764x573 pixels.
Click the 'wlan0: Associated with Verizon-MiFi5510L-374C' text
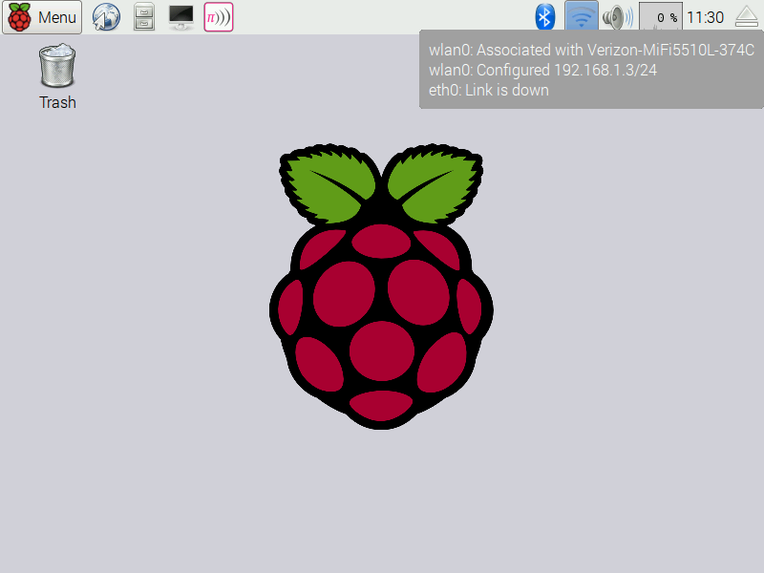pos(591,50)
